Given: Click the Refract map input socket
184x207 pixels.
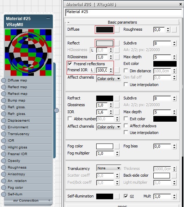Looking at the screenshot, I should [4, 94].
